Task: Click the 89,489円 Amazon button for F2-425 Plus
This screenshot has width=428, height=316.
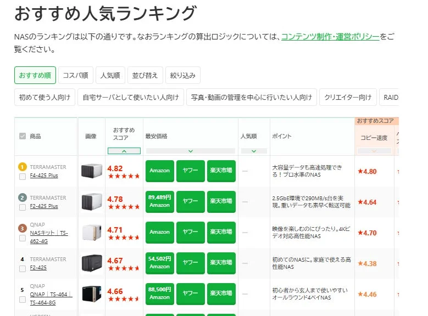Action: tap(160, 201)
